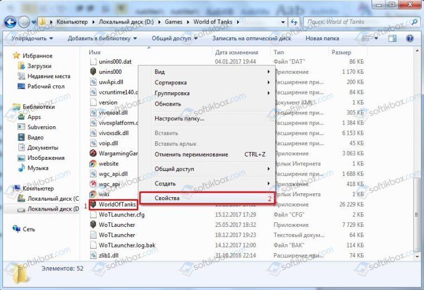The height and width of the screenshot is (290, 424).
Task: Select the wiki internet shortcut icon
Action: tap(93, 194)
